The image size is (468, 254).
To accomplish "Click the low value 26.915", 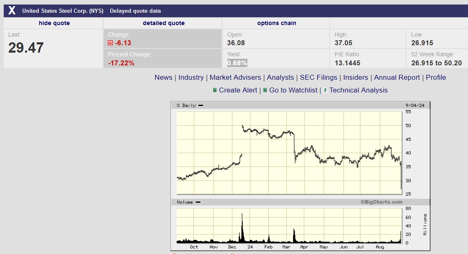I will 422,43.
